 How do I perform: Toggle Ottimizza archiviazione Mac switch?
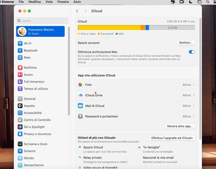click(x=192, y=52)
